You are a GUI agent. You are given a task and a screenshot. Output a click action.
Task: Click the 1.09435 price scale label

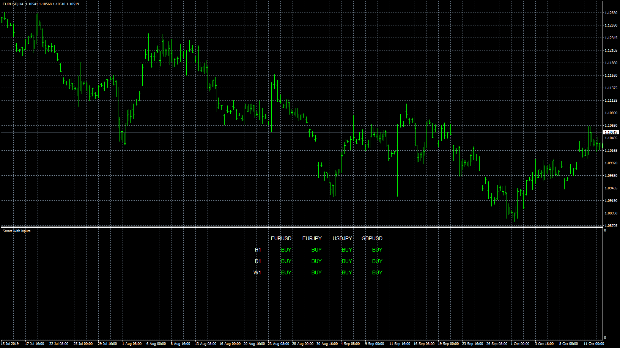611,188
